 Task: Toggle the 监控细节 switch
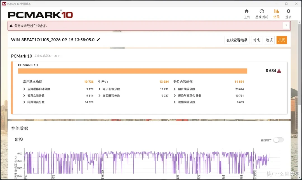coord(278,140)
